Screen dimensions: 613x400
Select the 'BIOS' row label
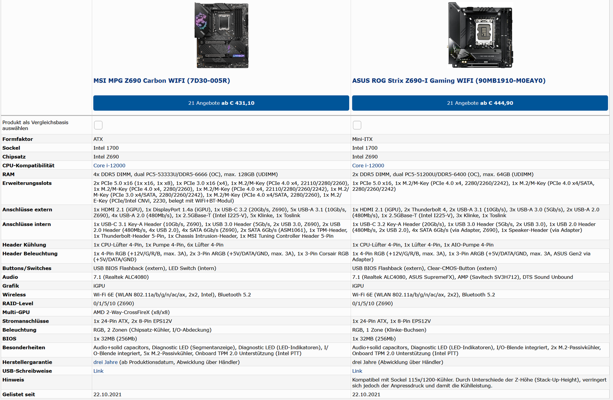[10, 339]
